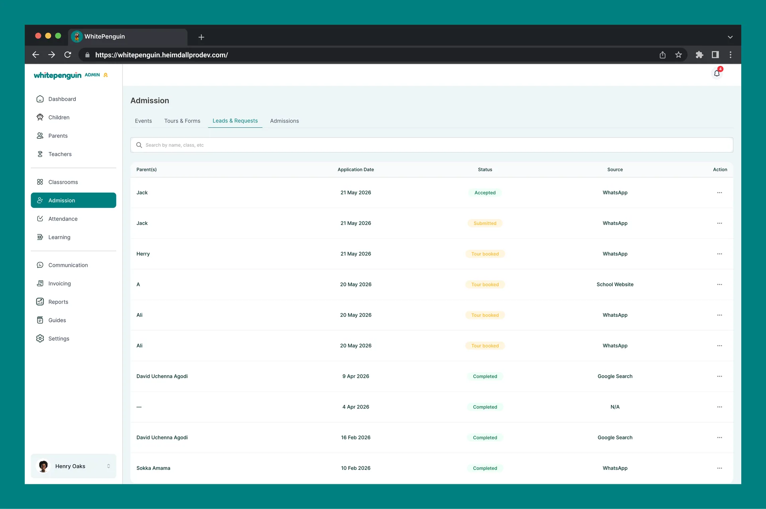Click the Teachers sidebar icon
The image size is (766, 509).
click(40, 154)
